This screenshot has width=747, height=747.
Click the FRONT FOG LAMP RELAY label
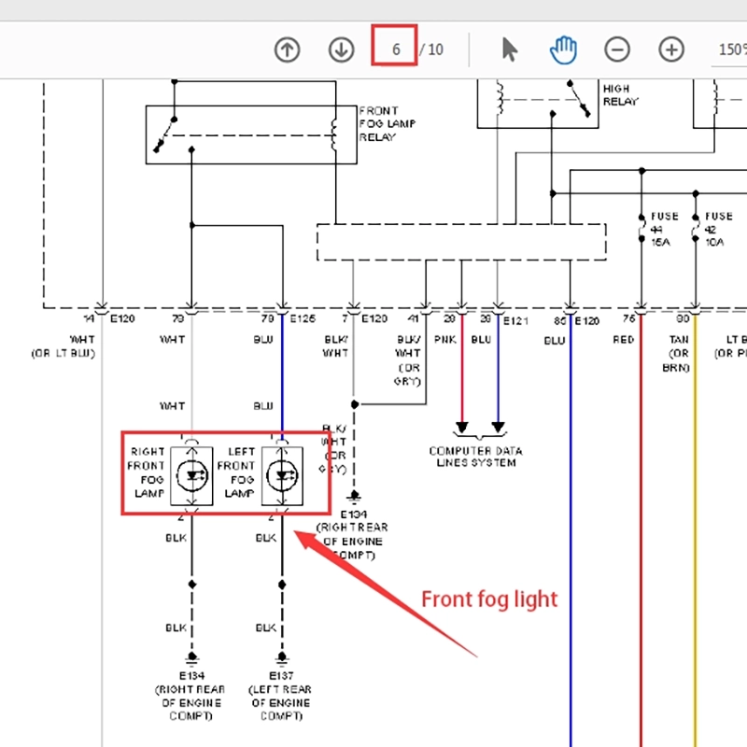point(381,123)
